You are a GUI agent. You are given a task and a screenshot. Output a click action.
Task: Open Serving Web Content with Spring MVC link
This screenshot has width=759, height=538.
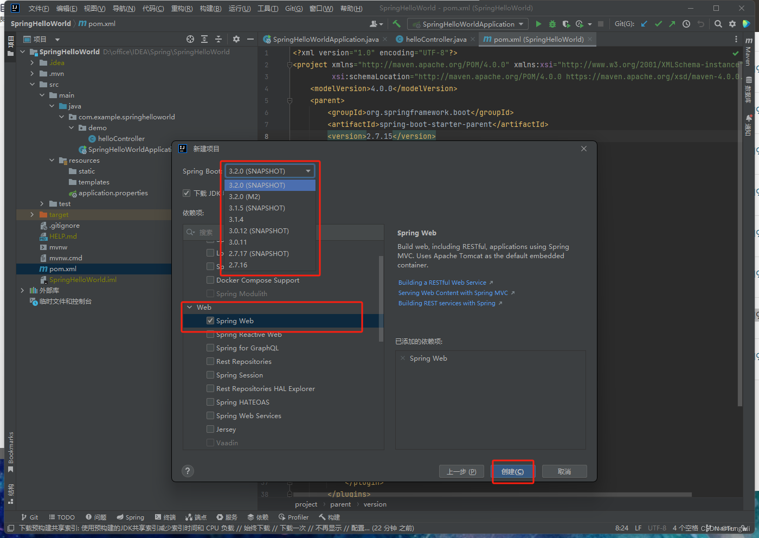click(x=453, y=293)
